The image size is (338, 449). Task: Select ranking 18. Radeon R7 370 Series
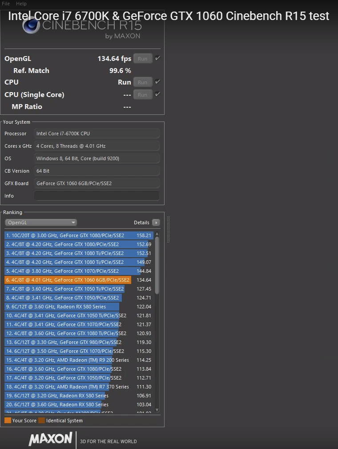click(79, 387)
